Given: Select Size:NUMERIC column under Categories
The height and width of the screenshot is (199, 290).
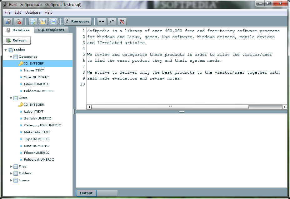Looking at the screenshot, I should coord(37,77).
